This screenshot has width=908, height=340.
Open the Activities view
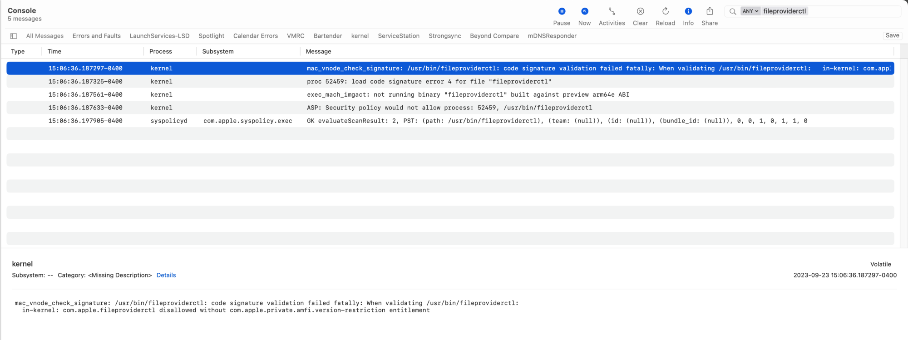click(x=612, y=11)
